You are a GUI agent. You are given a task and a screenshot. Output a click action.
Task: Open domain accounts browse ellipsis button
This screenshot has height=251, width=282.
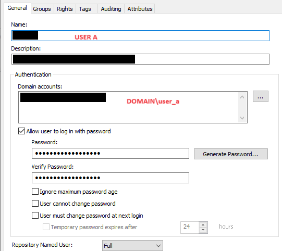click(x=261, y=96)
